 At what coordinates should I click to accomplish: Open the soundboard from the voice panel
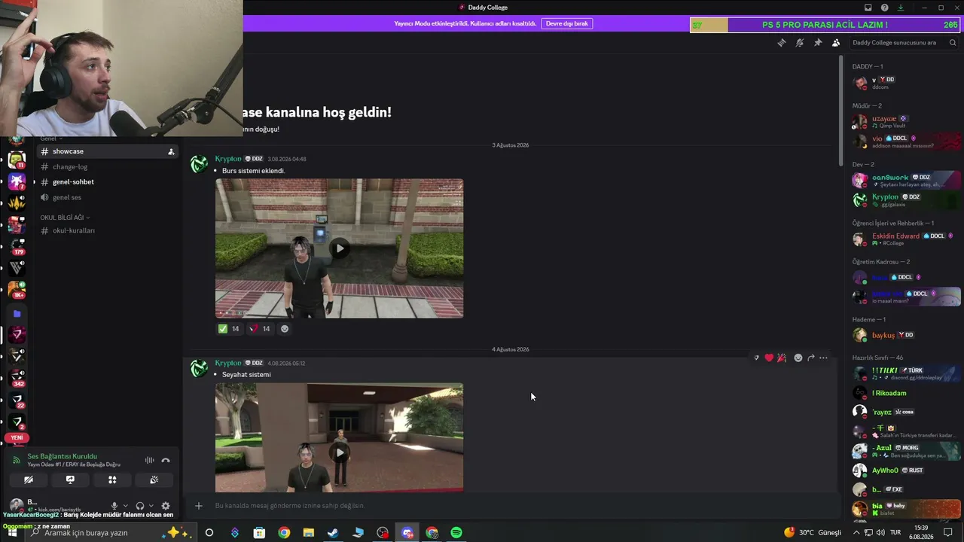click(154, 480)
